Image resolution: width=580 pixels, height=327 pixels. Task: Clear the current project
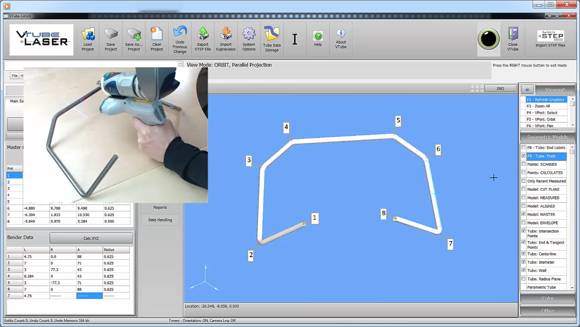point(157,39)
